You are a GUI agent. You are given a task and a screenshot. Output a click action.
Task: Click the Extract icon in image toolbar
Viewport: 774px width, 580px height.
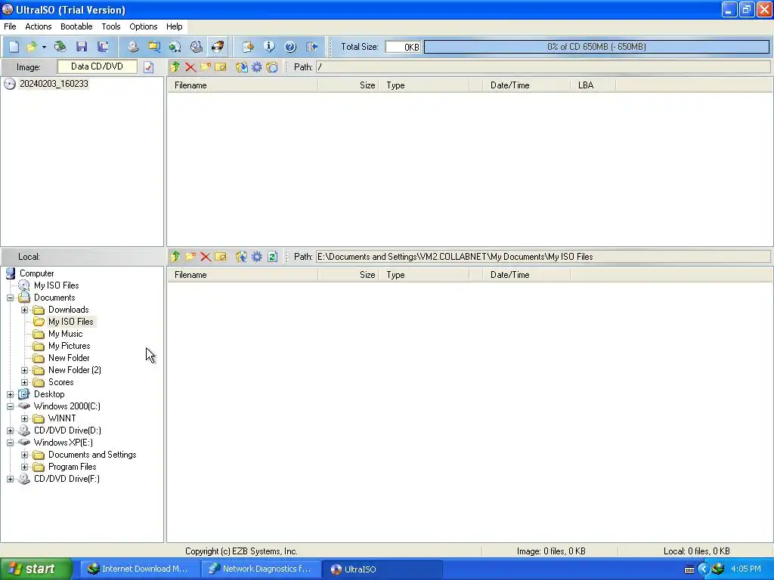pos(241,67)
